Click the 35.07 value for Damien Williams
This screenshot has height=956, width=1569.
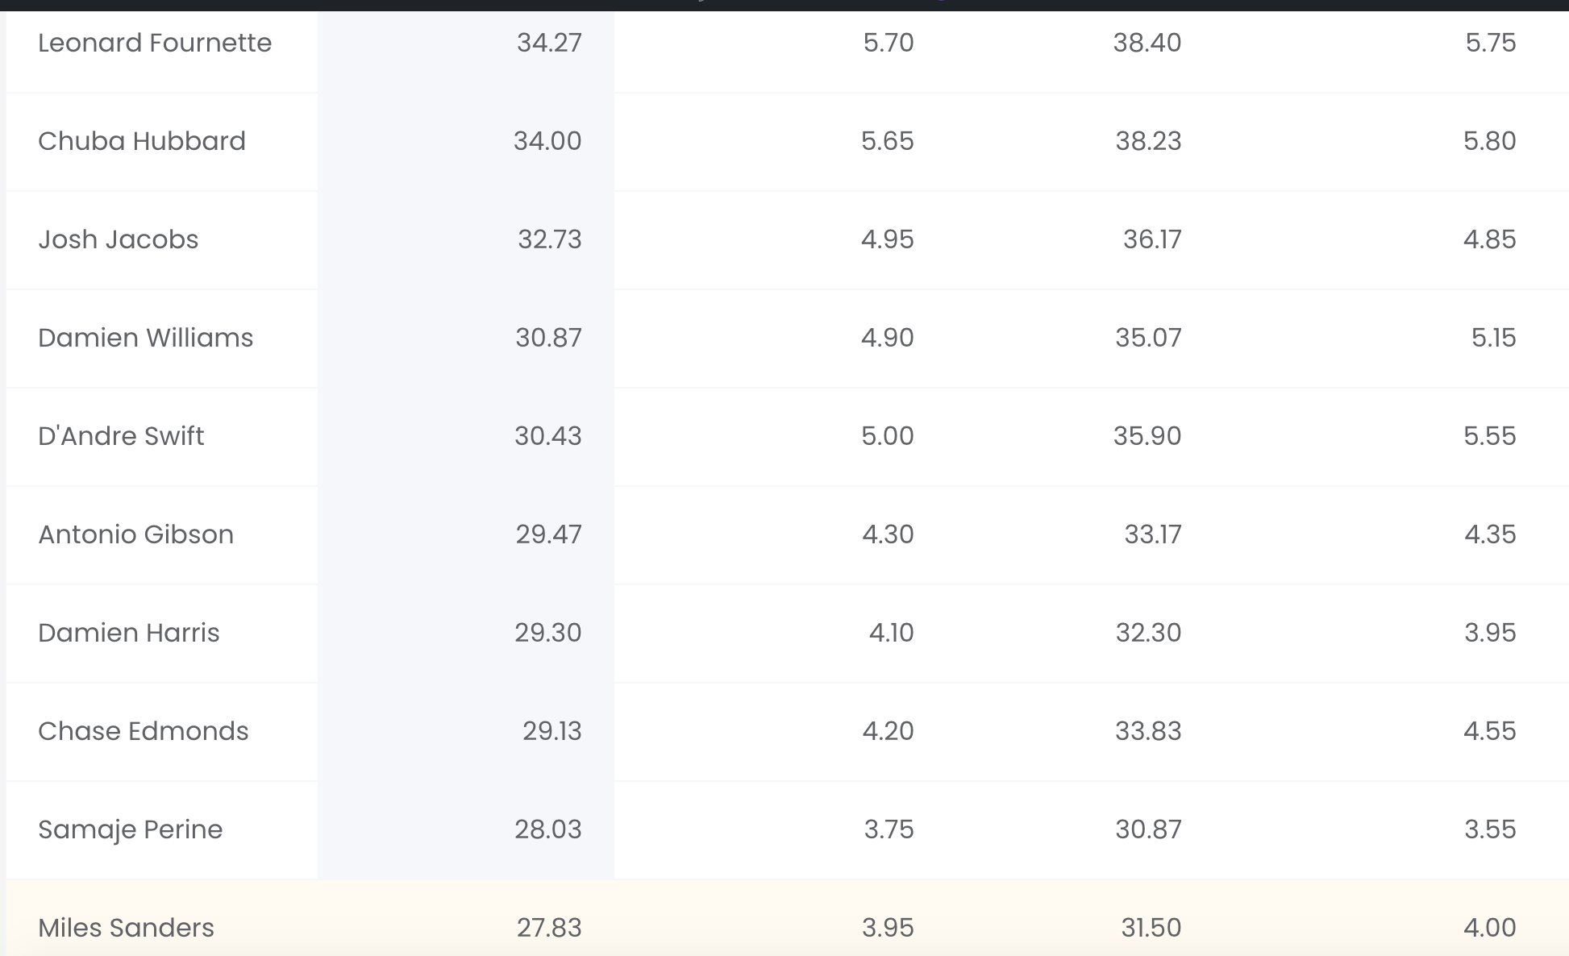pos(1148,338)
